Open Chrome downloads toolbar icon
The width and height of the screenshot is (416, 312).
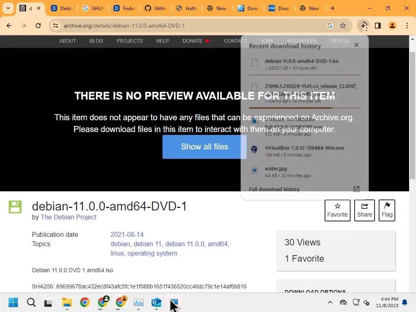(x=364, y=26)
